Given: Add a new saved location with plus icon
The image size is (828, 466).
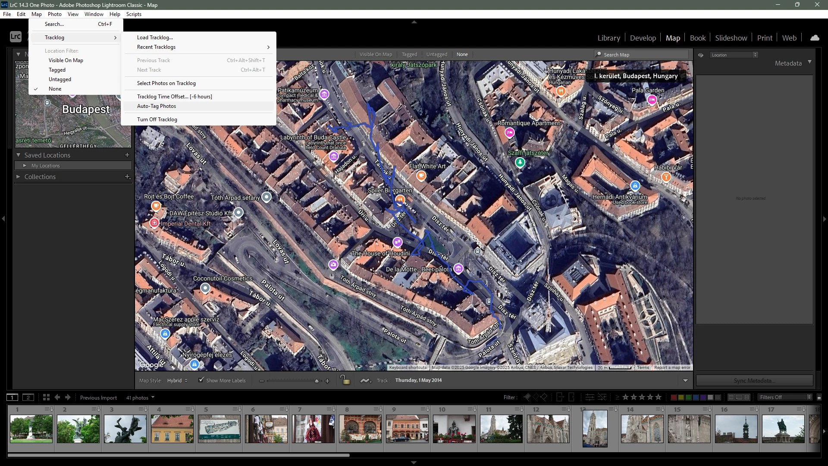Looking at the screenshot, I should [x=127, y=155].
